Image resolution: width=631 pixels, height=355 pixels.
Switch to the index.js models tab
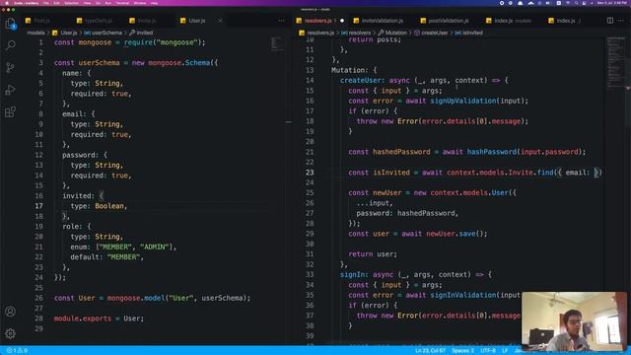coord(509,21)
